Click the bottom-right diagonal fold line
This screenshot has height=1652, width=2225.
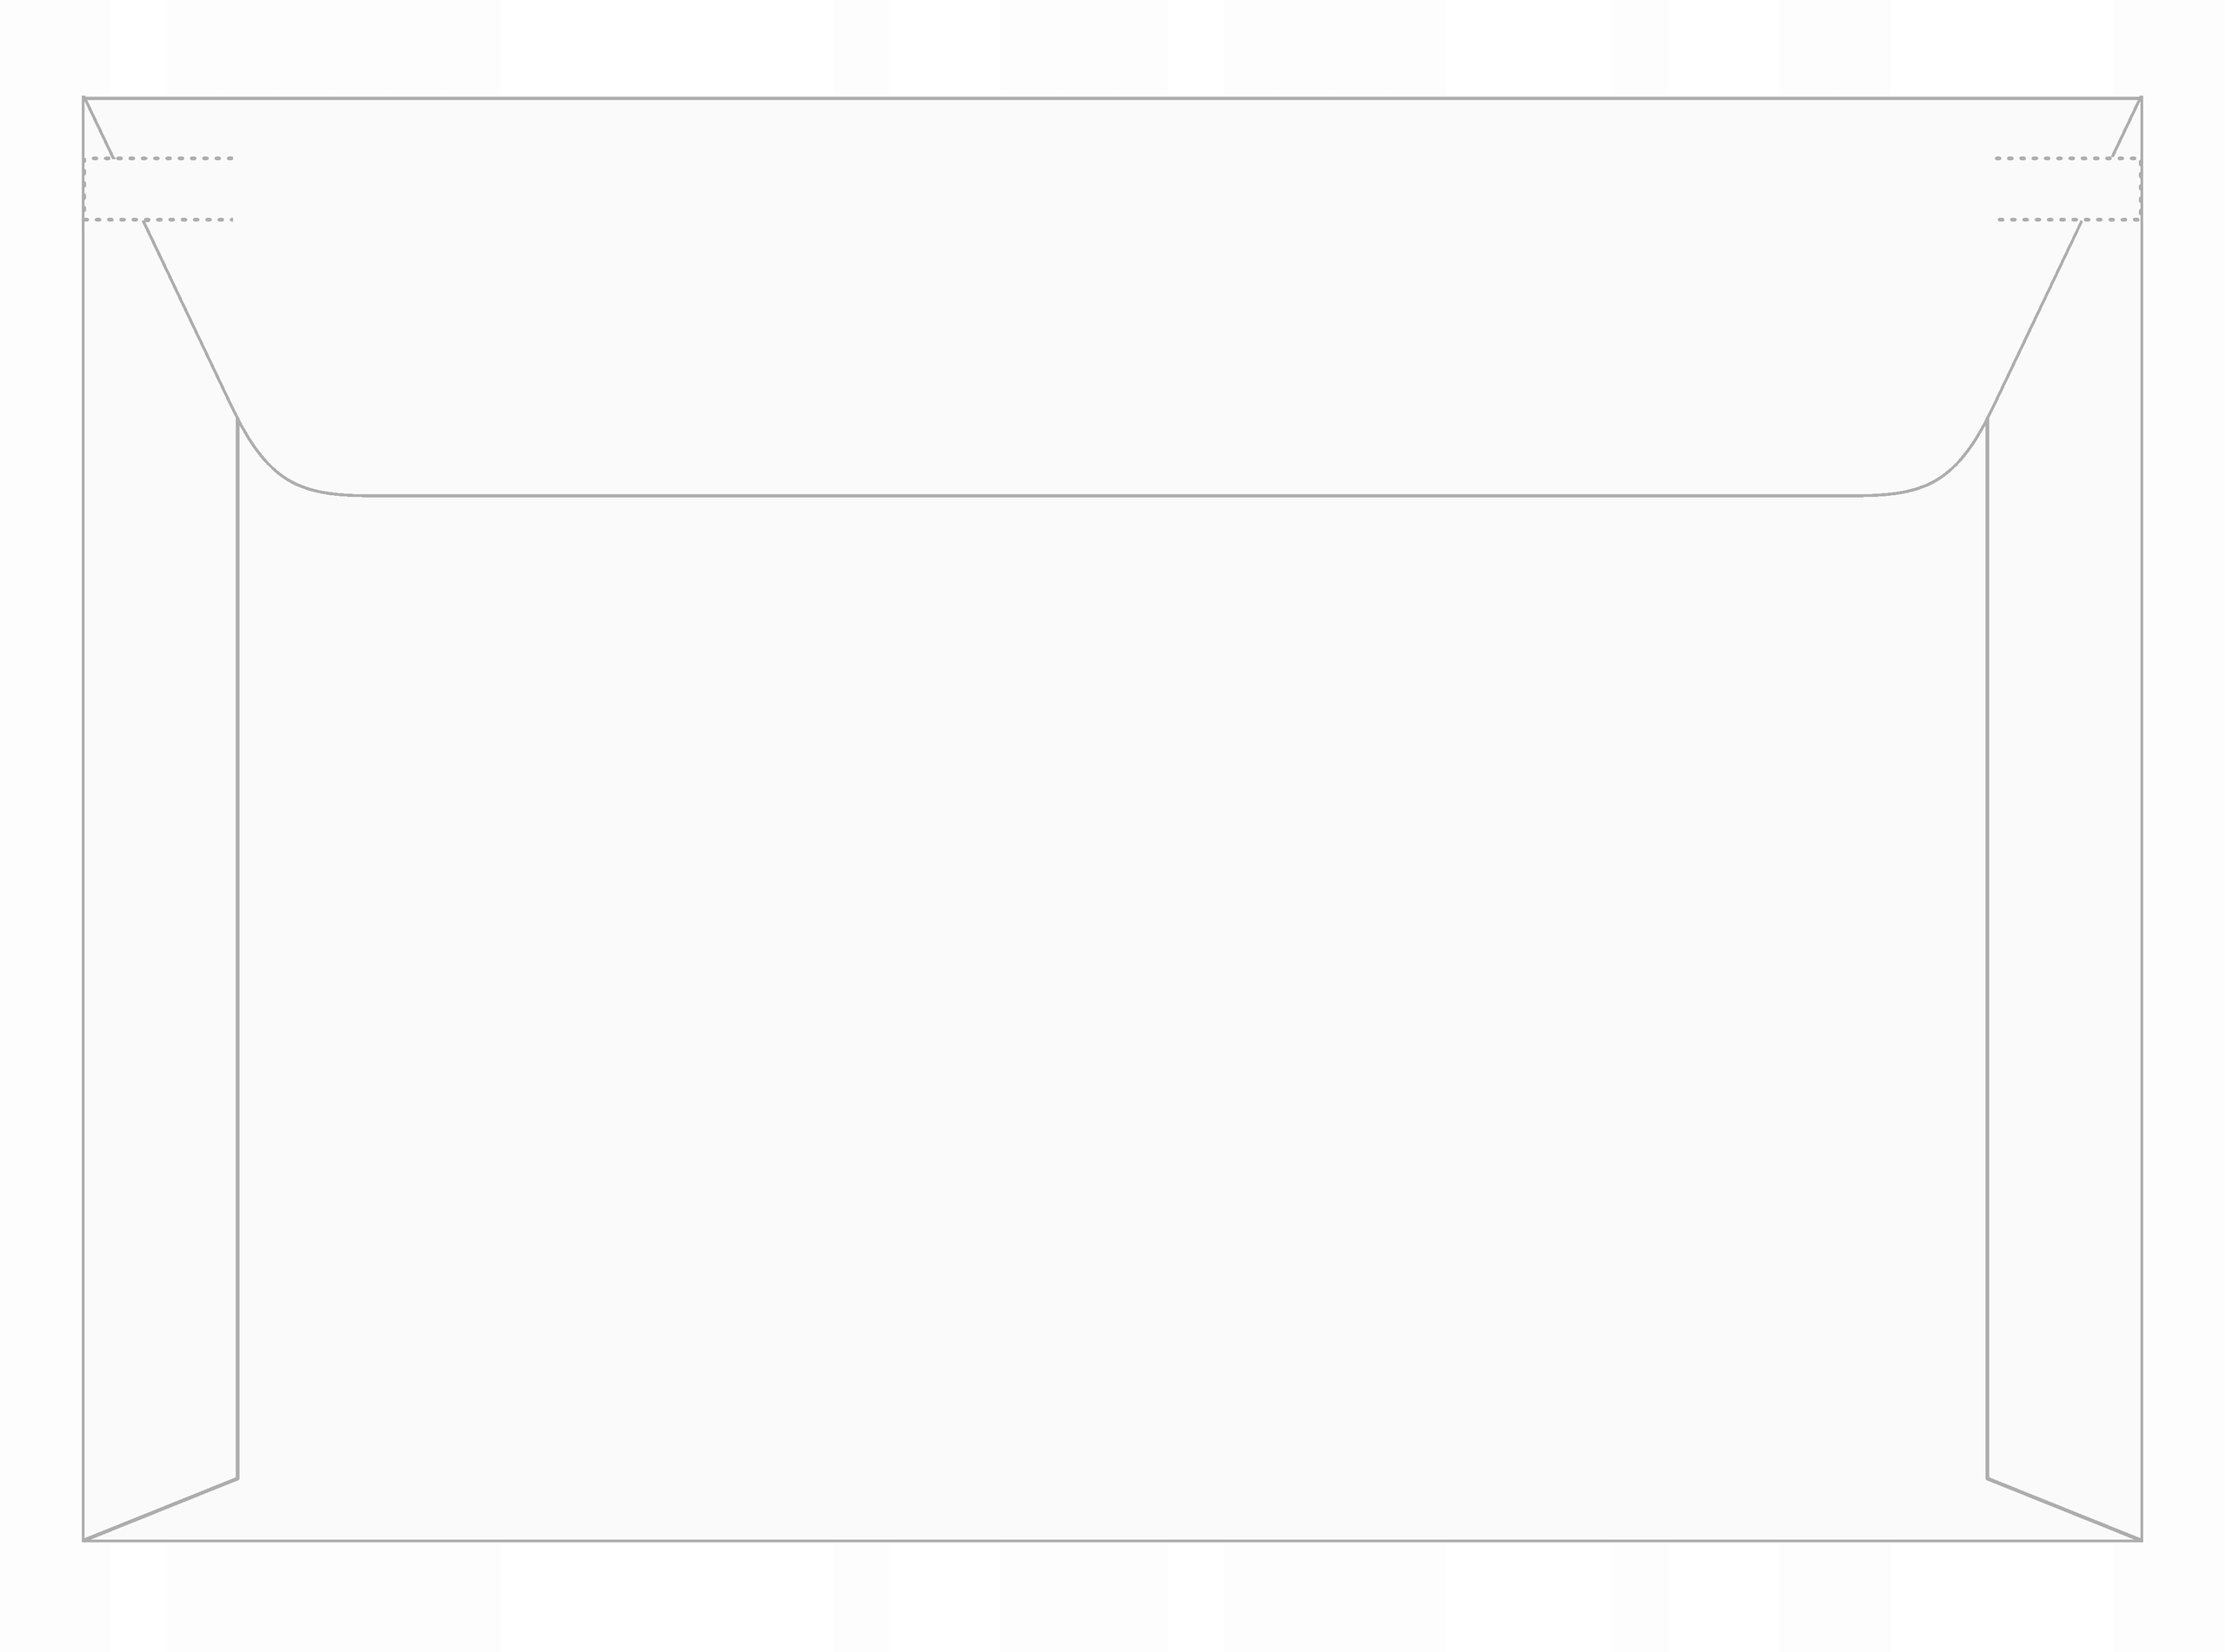coord(2064,1509)
